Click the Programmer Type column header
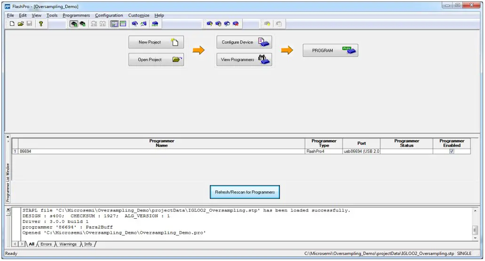This screenshot has height=261, width=485. tap(324, 143)
